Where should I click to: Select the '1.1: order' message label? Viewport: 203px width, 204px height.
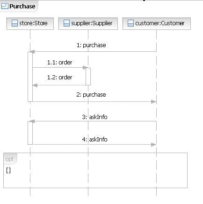(59, 63)
